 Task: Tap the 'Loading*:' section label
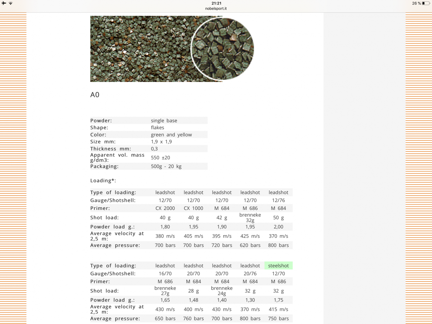point(103,181)
